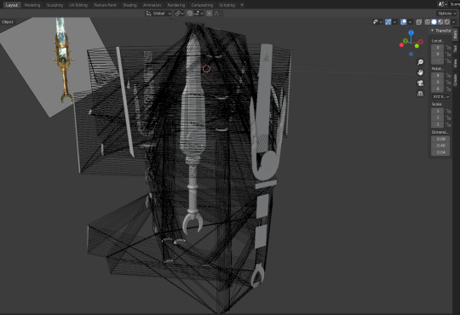Toggle perspective/orthographic grid icon
This screenshot has height=315, width=460.
pyautogui.click(x=420, y=94)
